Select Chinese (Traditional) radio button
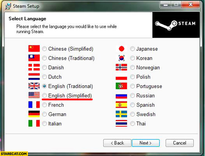 click(44, 58)
